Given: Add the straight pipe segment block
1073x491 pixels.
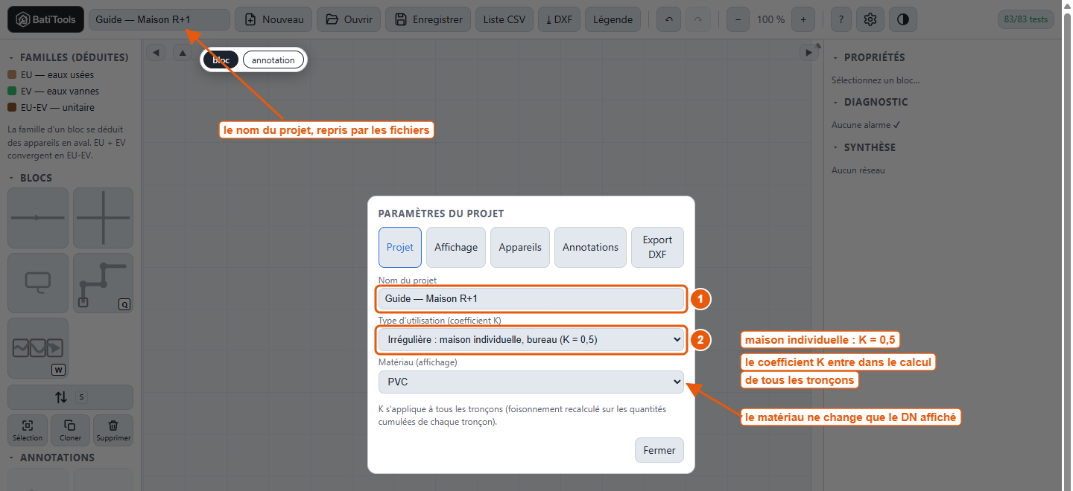Looking at the screenshot, I should 38,218.
